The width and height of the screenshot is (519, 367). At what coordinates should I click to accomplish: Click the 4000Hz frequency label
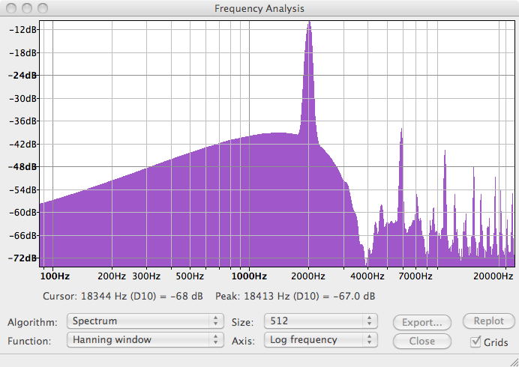[x=367, y=276]
